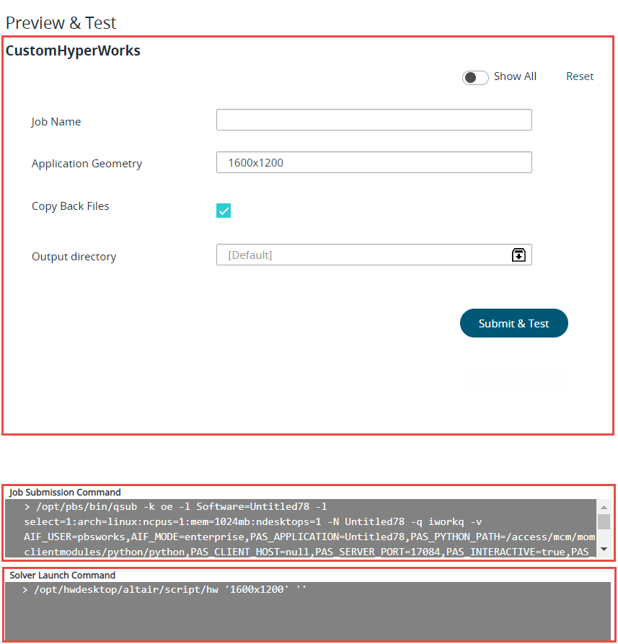Viewport: 618px width, 644px height.
Task: Click the Application Geometry field showing 1600x1200
Action: pos(374,162)
